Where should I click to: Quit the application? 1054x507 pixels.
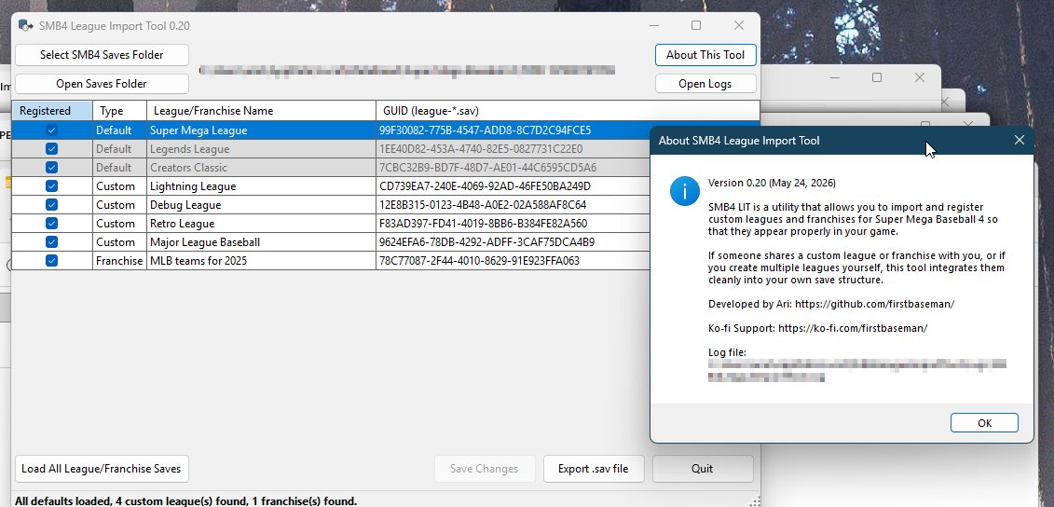tap(703, 469)
